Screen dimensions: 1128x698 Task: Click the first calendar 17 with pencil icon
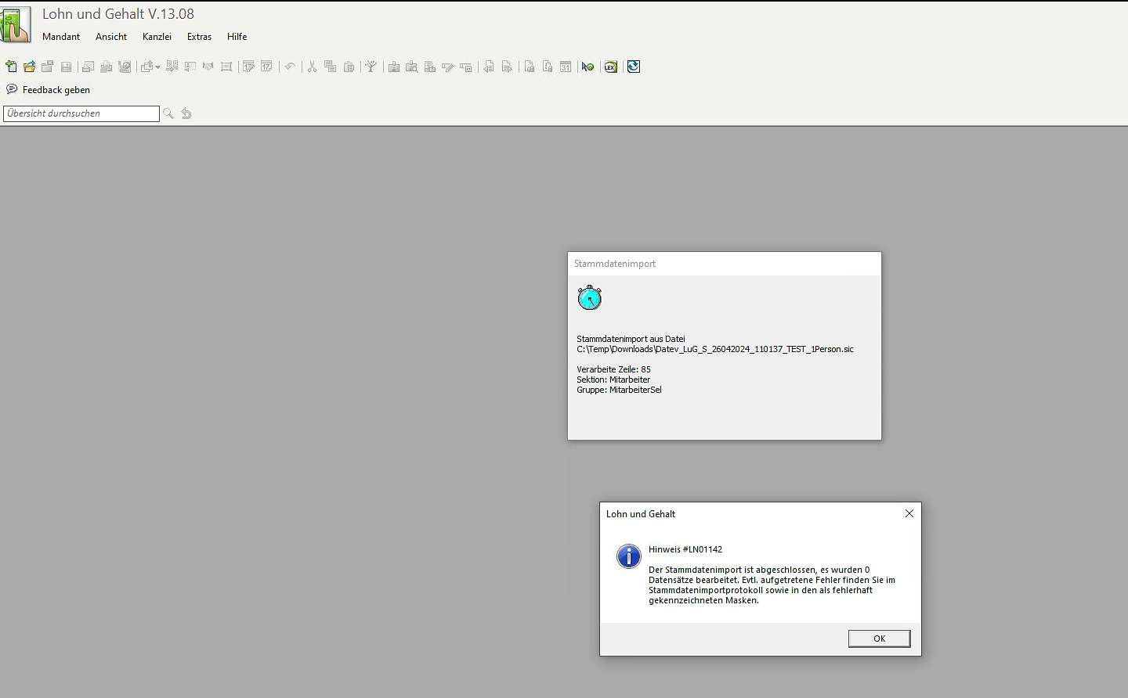248,67
